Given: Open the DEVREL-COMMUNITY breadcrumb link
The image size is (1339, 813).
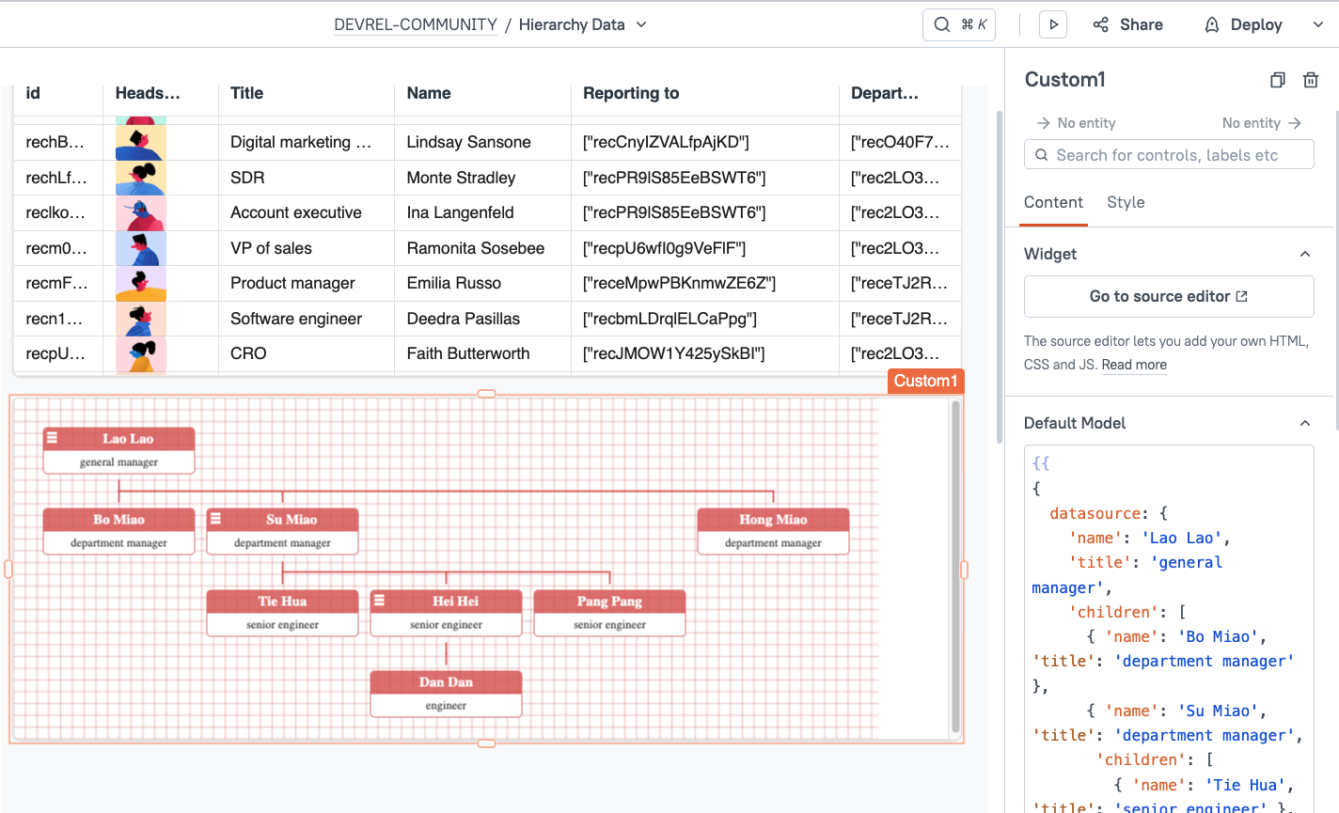Looking at the screenshot, I should point(416,24).
